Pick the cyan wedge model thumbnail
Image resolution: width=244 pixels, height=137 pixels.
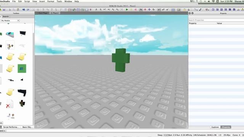(10, 34)
